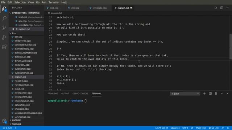Open the Source Control view
This screenshot has height=130, width=232.
coord(4,28)
